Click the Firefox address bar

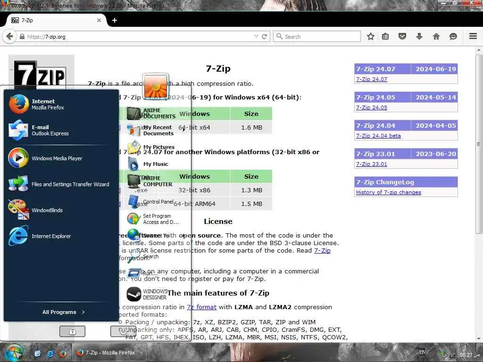[x=139, y=36]
